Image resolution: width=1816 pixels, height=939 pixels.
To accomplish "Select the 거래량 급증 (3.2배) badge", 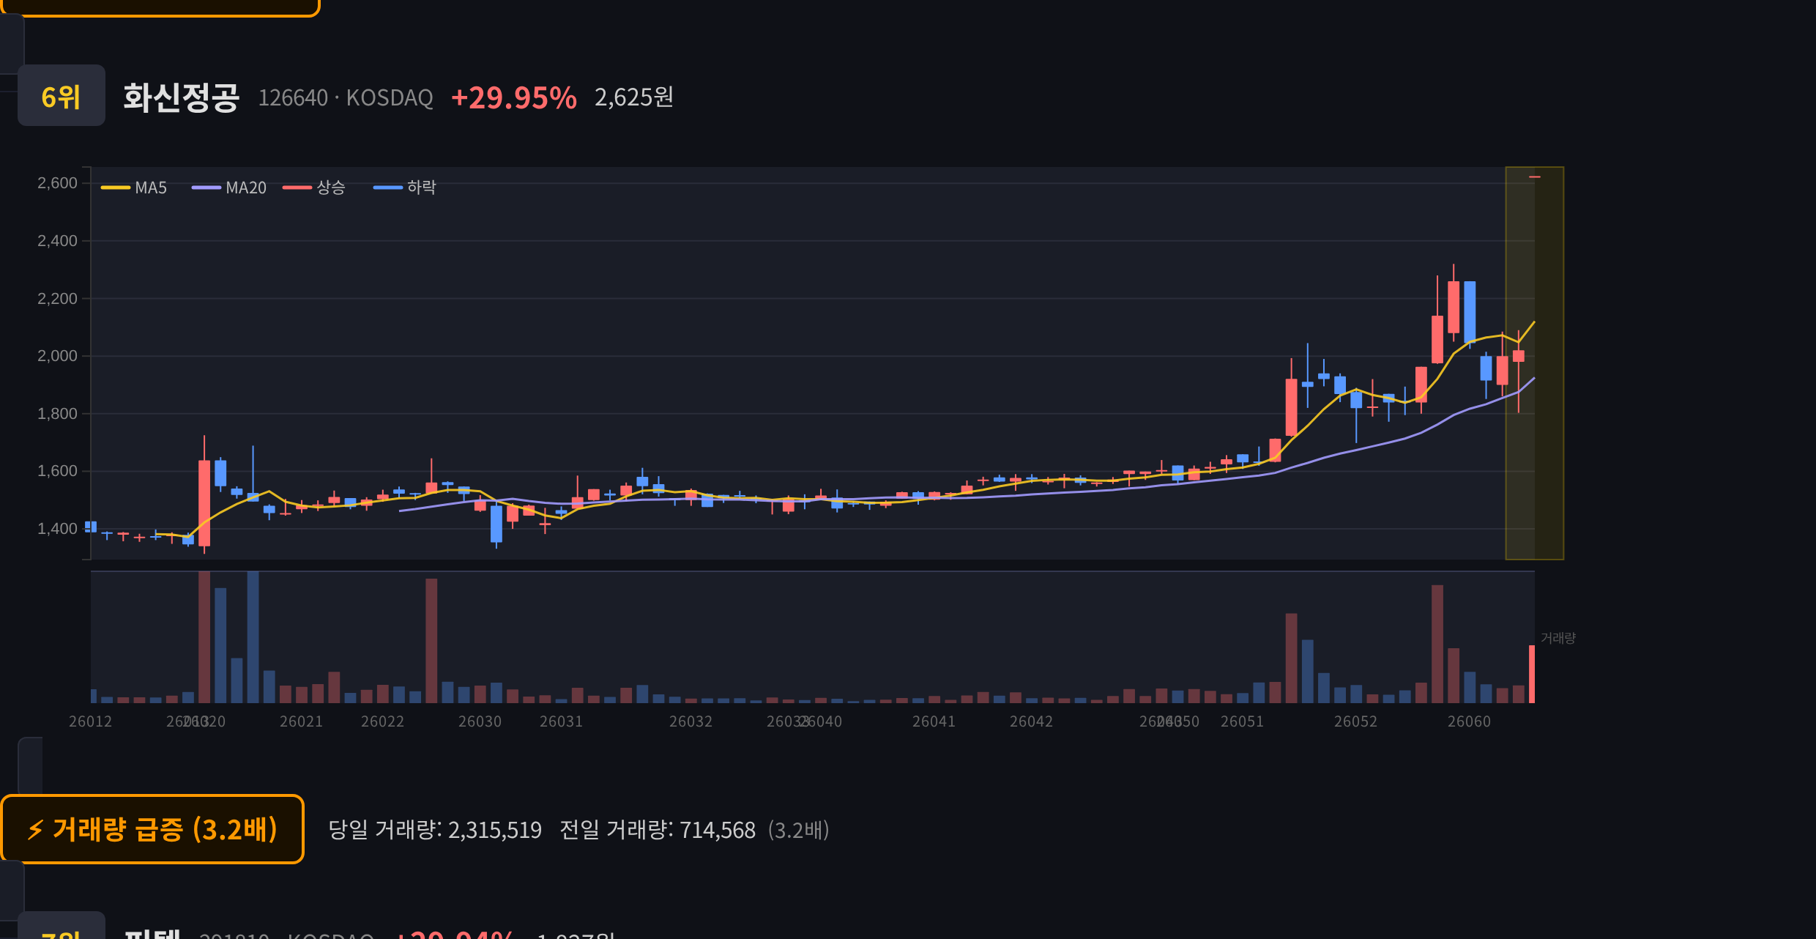I will pos(152,829).
